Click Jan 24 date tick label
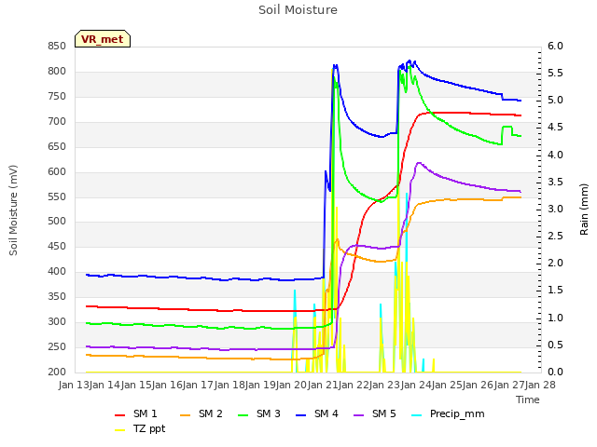 [x=417, y=385]
